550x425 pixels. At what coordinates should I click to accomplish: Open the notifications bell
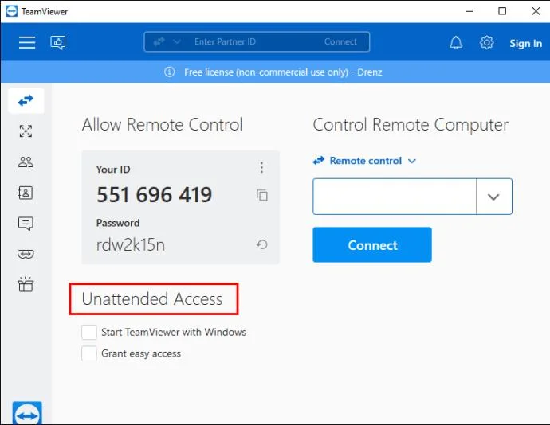point(456,43)
